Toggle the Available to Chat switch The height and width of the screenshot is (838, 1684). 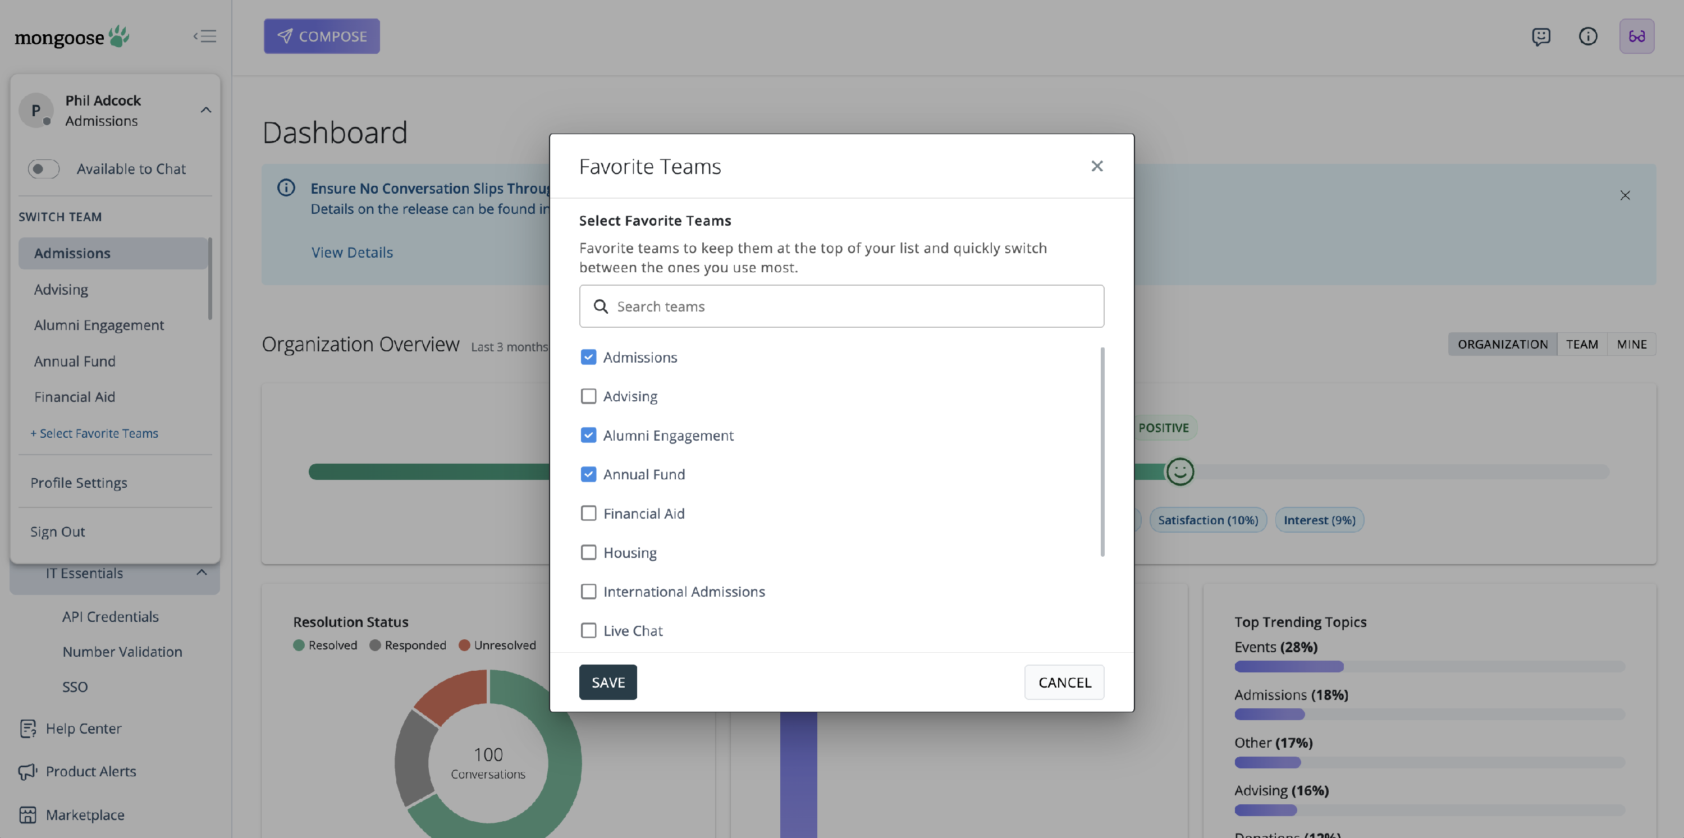[x=43, y=168]
